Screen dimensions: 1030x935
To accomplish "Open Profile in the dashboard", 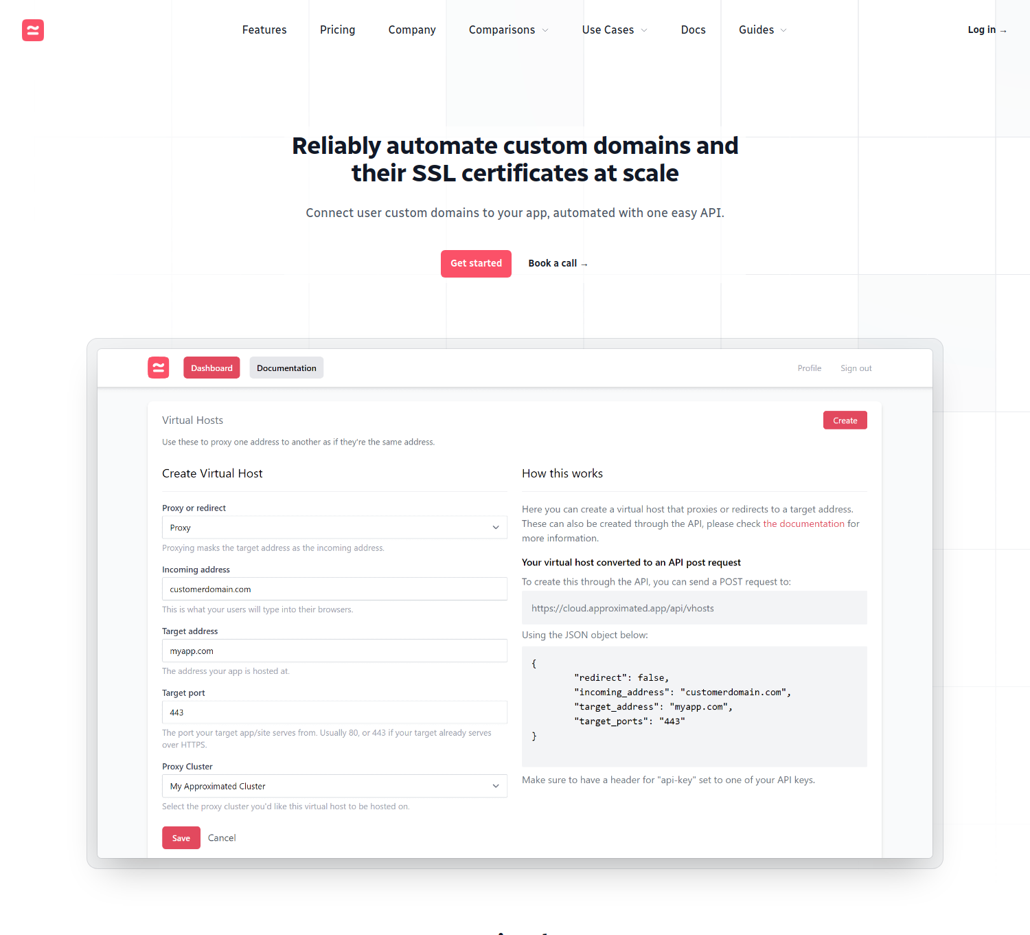I will pos(810,368).
